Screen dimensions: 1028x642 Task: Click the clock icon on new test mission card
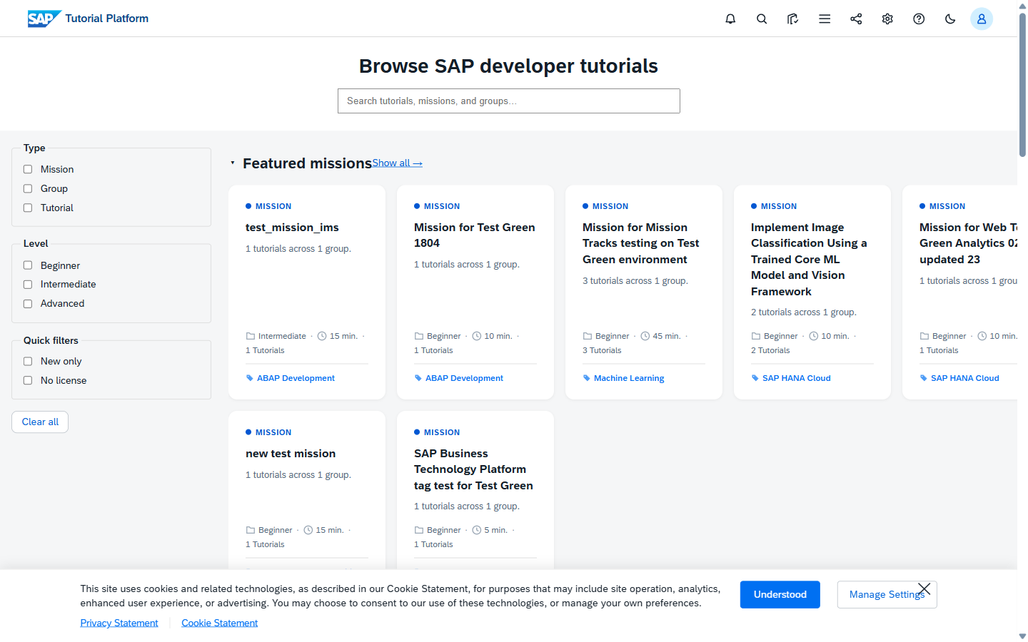point(308,530)
